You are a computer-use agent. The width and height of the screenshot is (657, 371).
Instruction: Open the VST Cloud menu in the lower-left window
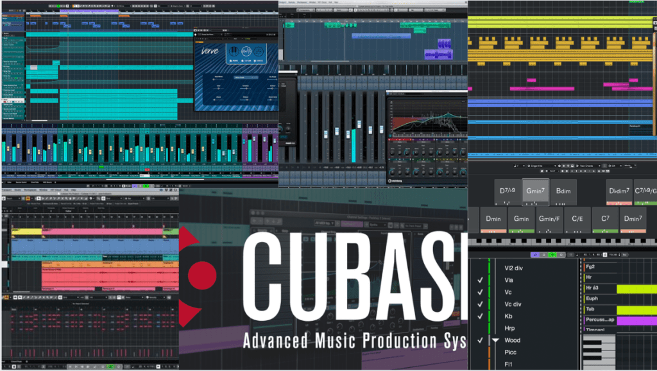coord(56,190)
